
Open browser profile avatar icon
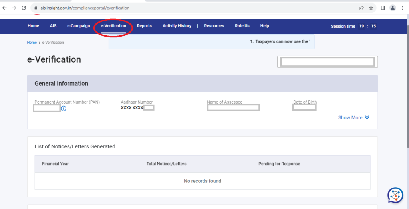393,8
